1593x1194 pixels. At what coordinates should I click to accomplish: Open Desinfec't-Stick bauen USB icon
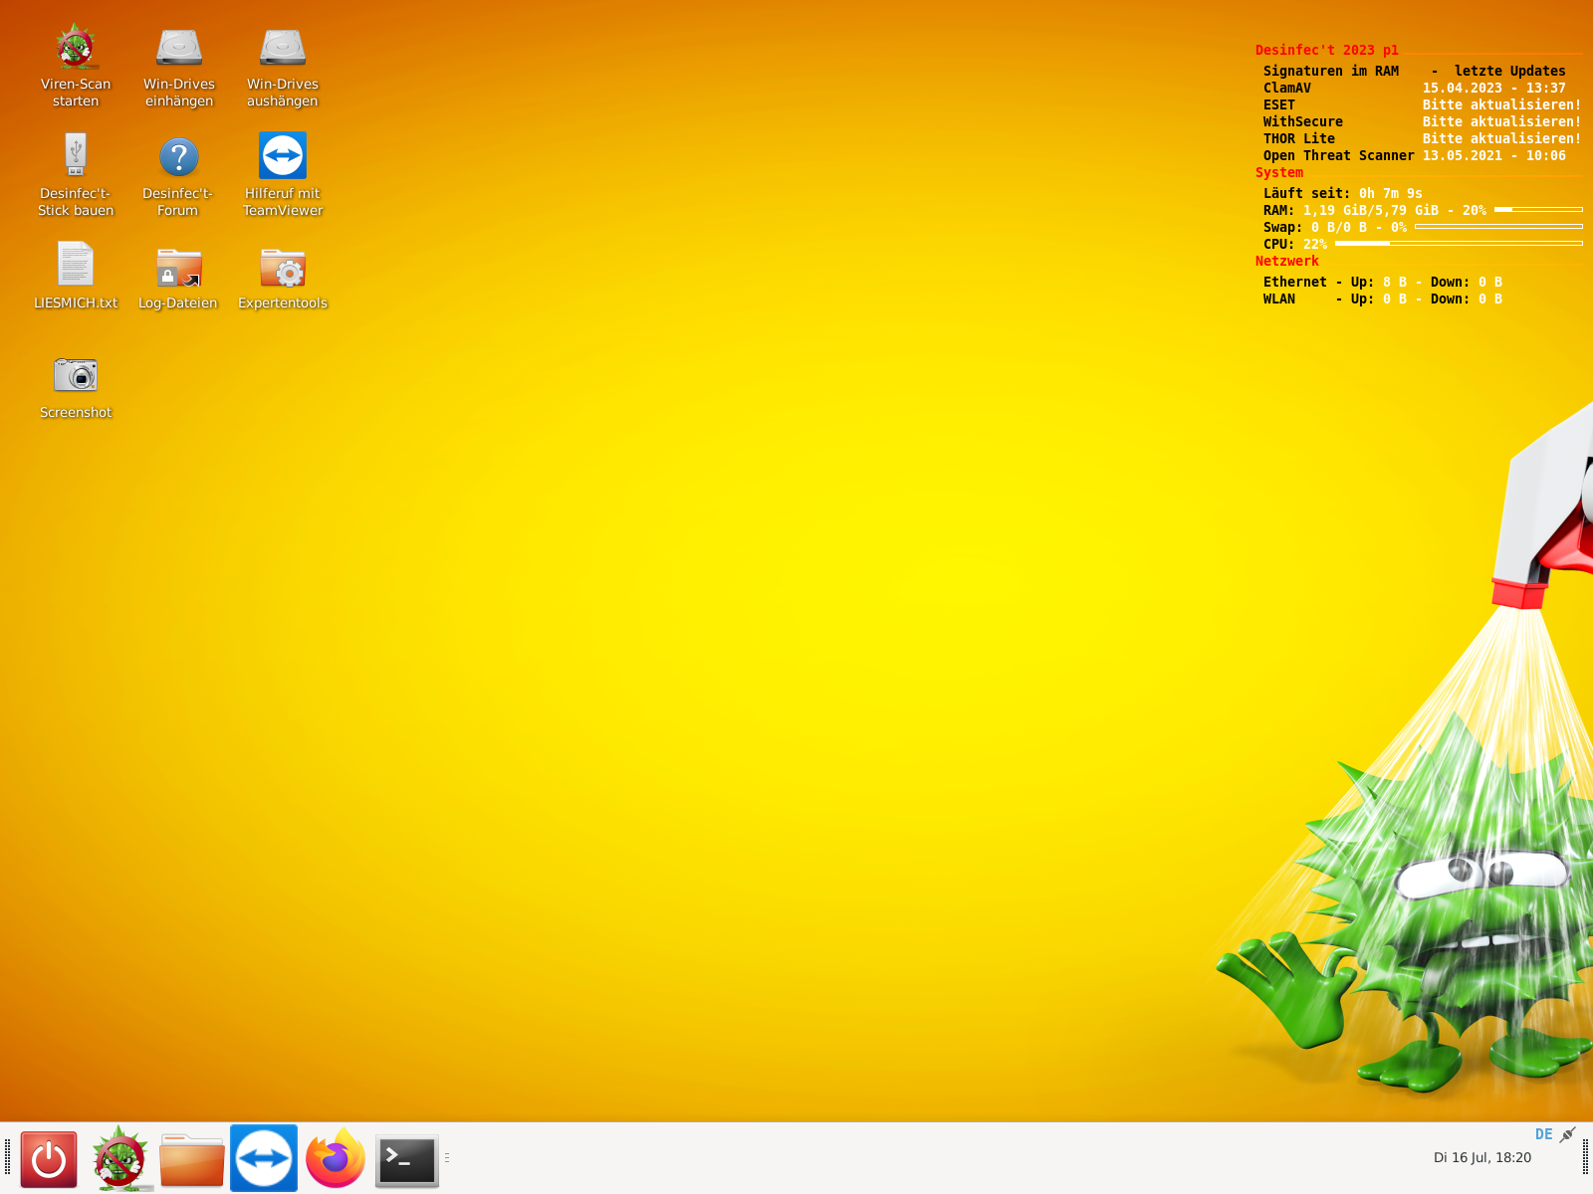(76, 157)
